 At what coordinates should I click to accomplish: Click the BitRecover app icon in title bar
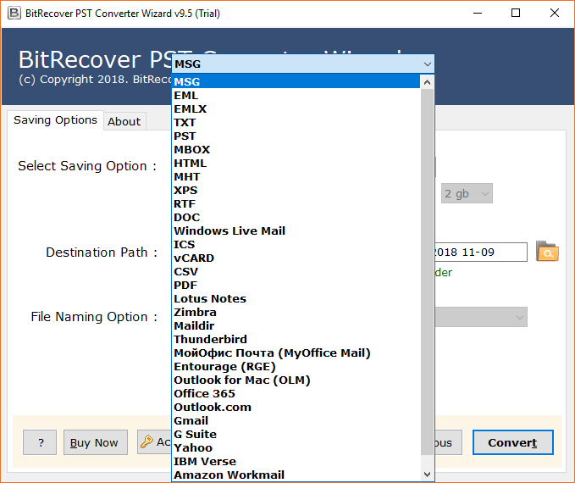14,14
